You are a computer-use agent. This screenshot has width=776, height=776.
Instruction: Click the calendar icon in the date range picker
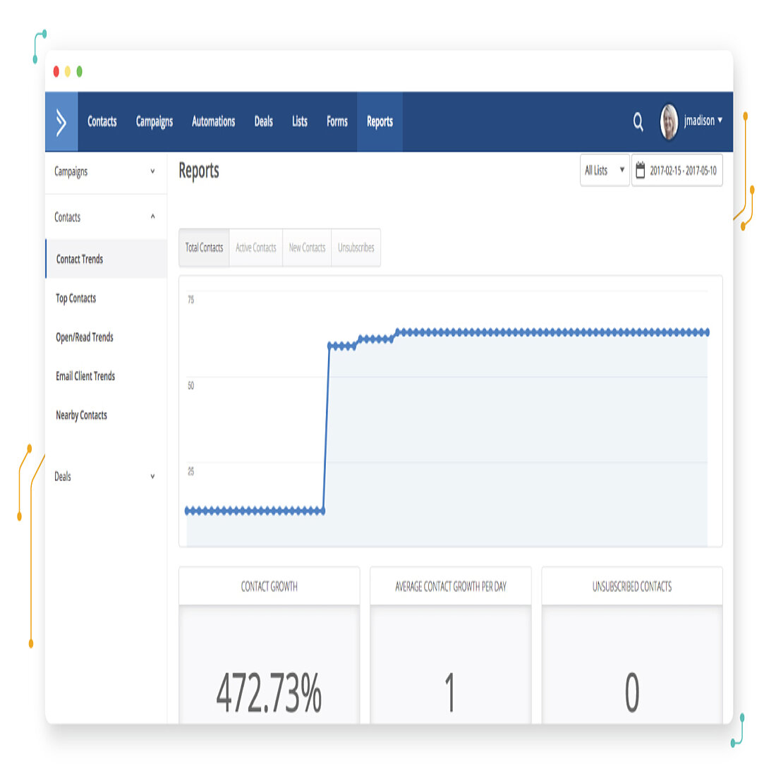[x=641, y=170]
